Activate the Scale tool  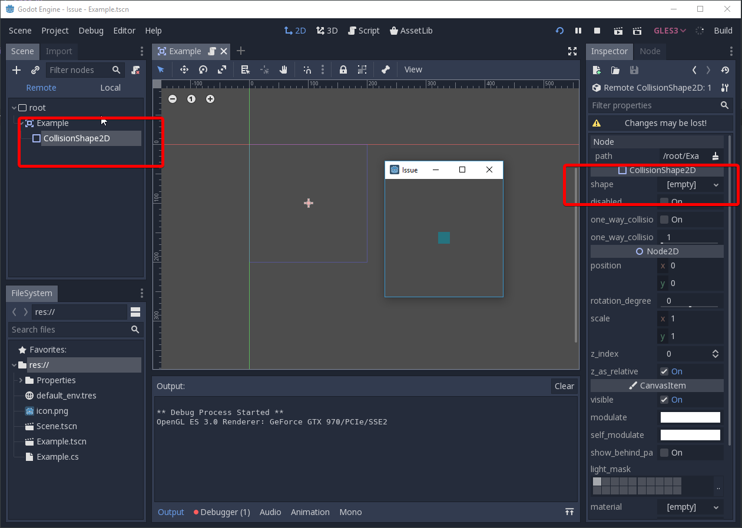pos(222,69)
